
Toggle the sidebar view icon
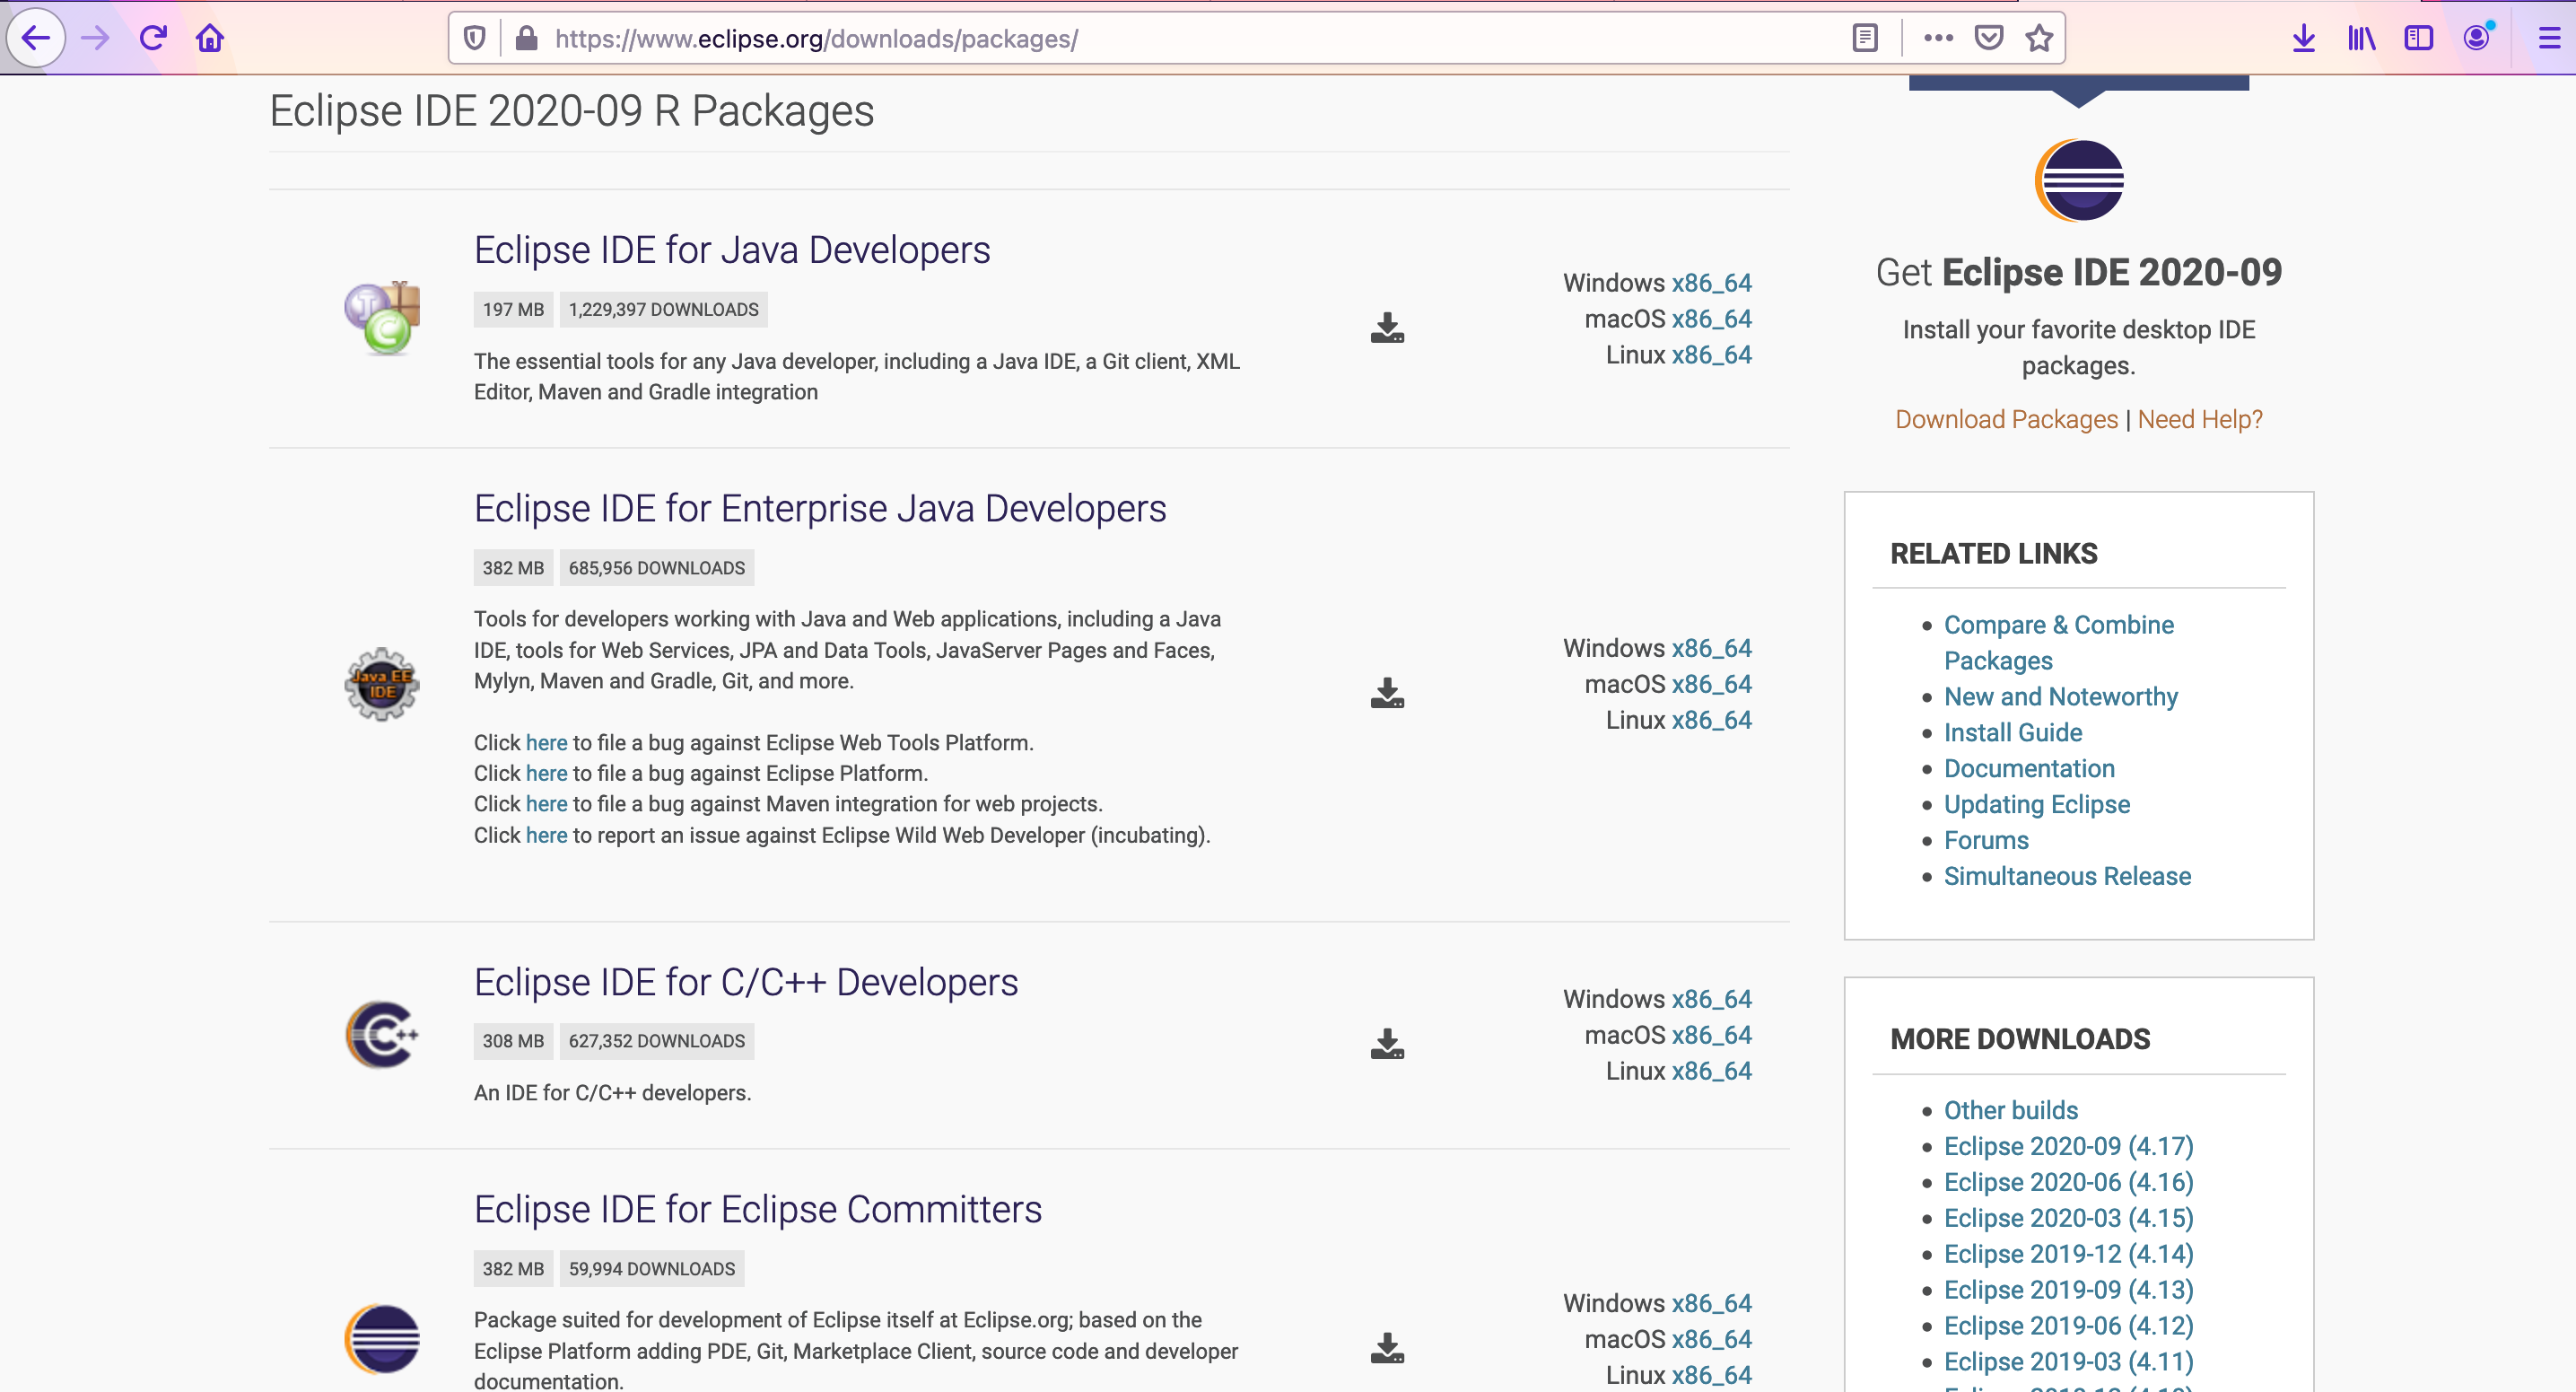click(x=2418, y=38)
